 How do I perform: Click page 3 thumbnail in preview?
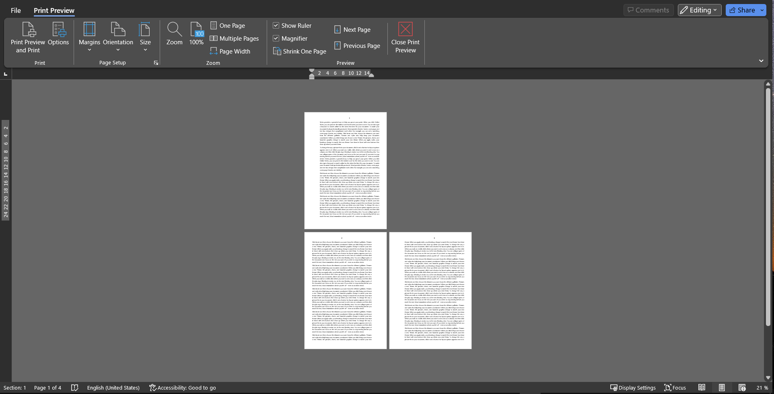pyautogui.click(x=430, y=291)
